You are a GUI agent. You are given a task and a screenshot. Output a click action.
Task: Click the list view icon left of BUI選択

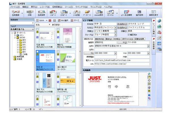[x=54, y=20]
